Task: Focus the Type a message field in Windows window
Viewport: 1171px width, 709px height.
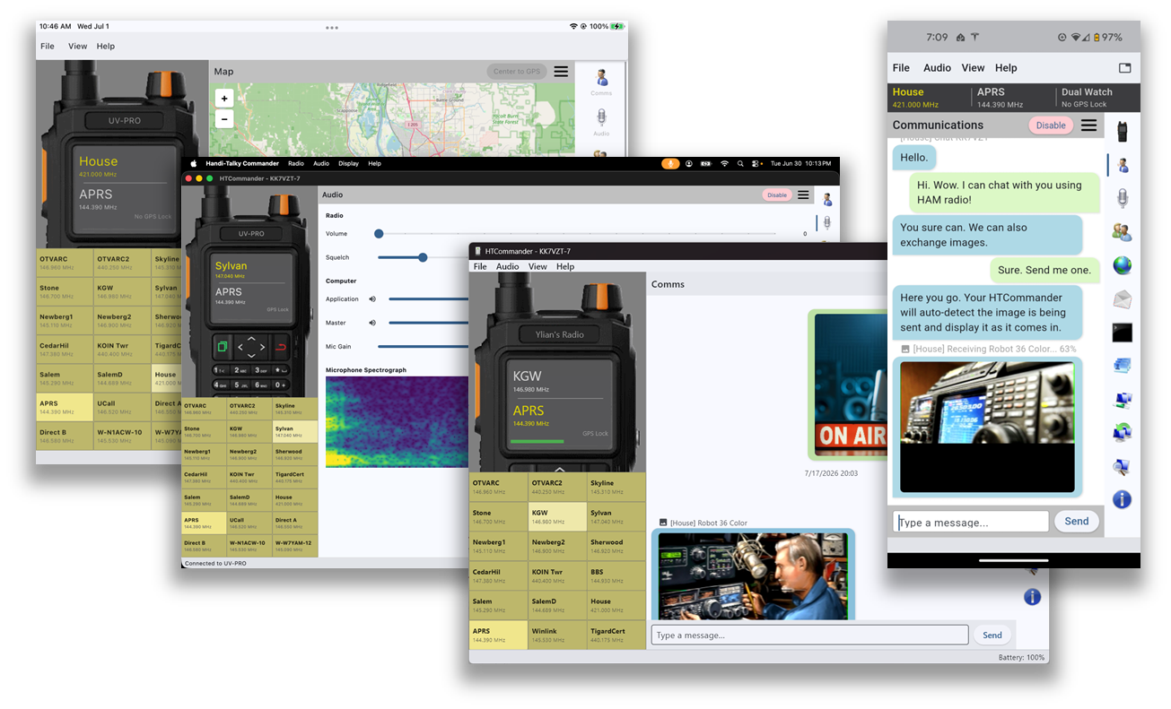Action: click(x=809, y=635)
